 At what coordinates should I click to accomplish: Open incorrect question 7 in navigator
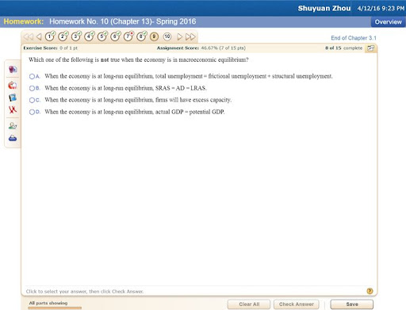[128, 36]
